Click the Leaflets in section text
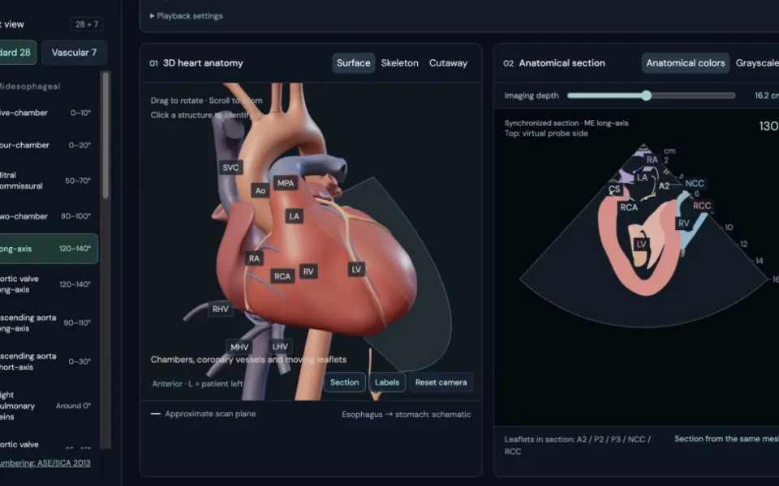The width and height of the screenshot is (779, 486). pyautogui.click(x=578, y=445)
